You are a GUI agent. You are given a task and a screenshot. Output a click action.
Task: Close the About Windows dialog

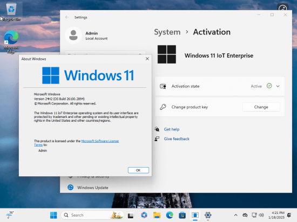147,59
